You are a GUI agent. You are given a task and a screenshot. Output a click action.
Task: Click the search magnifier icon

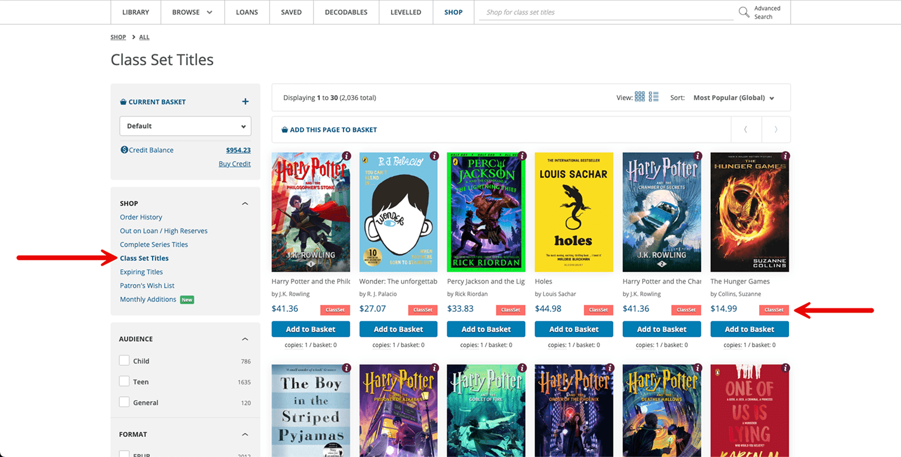[x=743, y=12]
